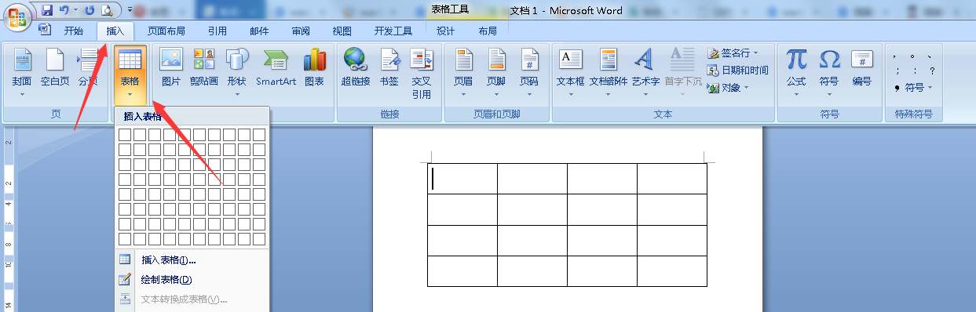The image size is (976, 312).
Task: Insert a text box with 文本框
Action: coord(571,72)
